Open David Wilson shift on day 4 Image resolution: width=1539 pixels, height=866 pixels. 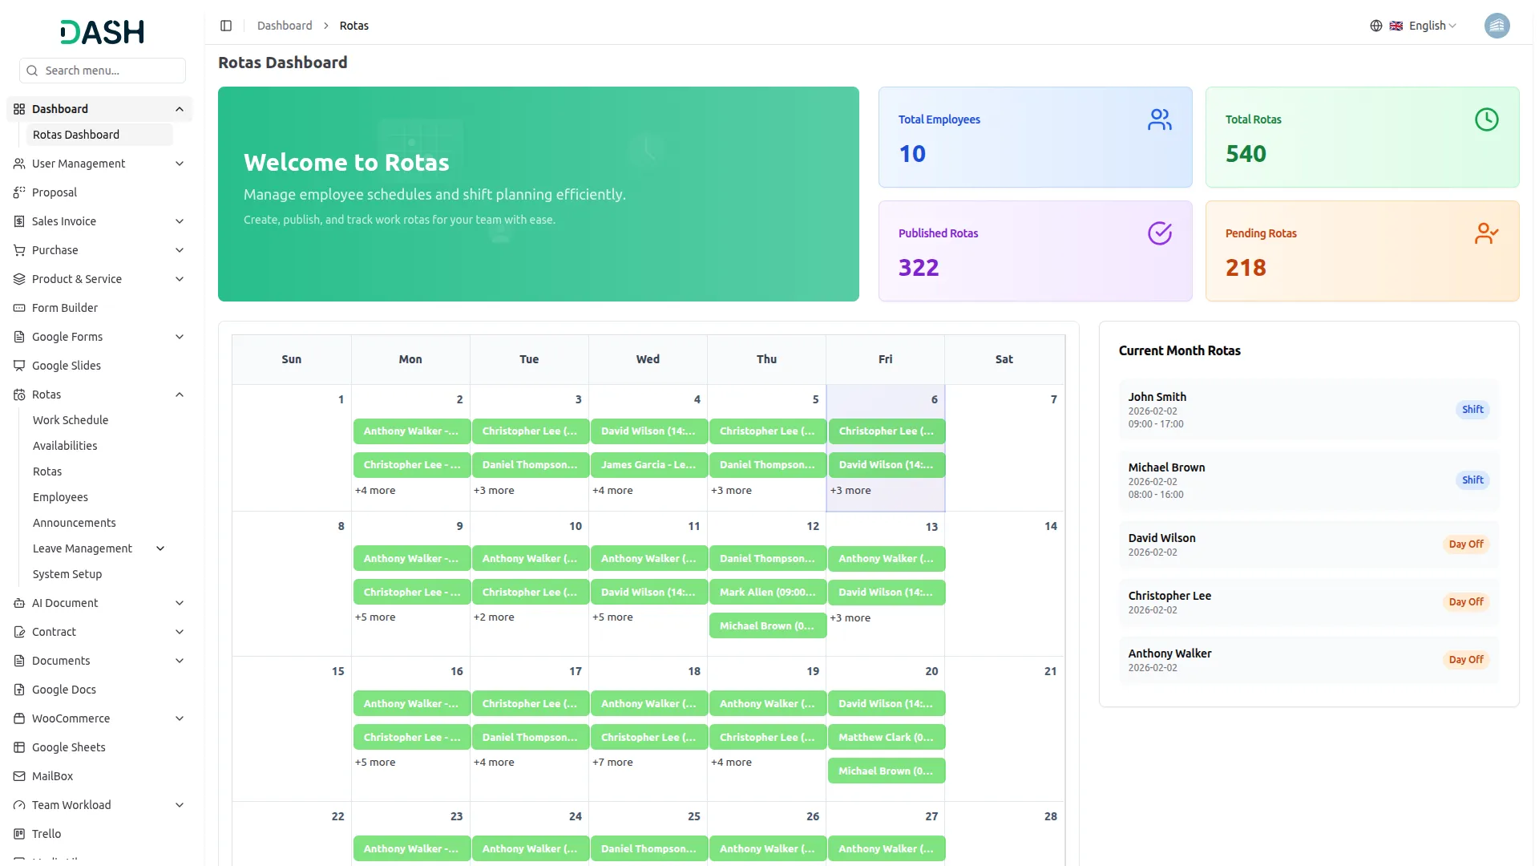tap(648, 431)
